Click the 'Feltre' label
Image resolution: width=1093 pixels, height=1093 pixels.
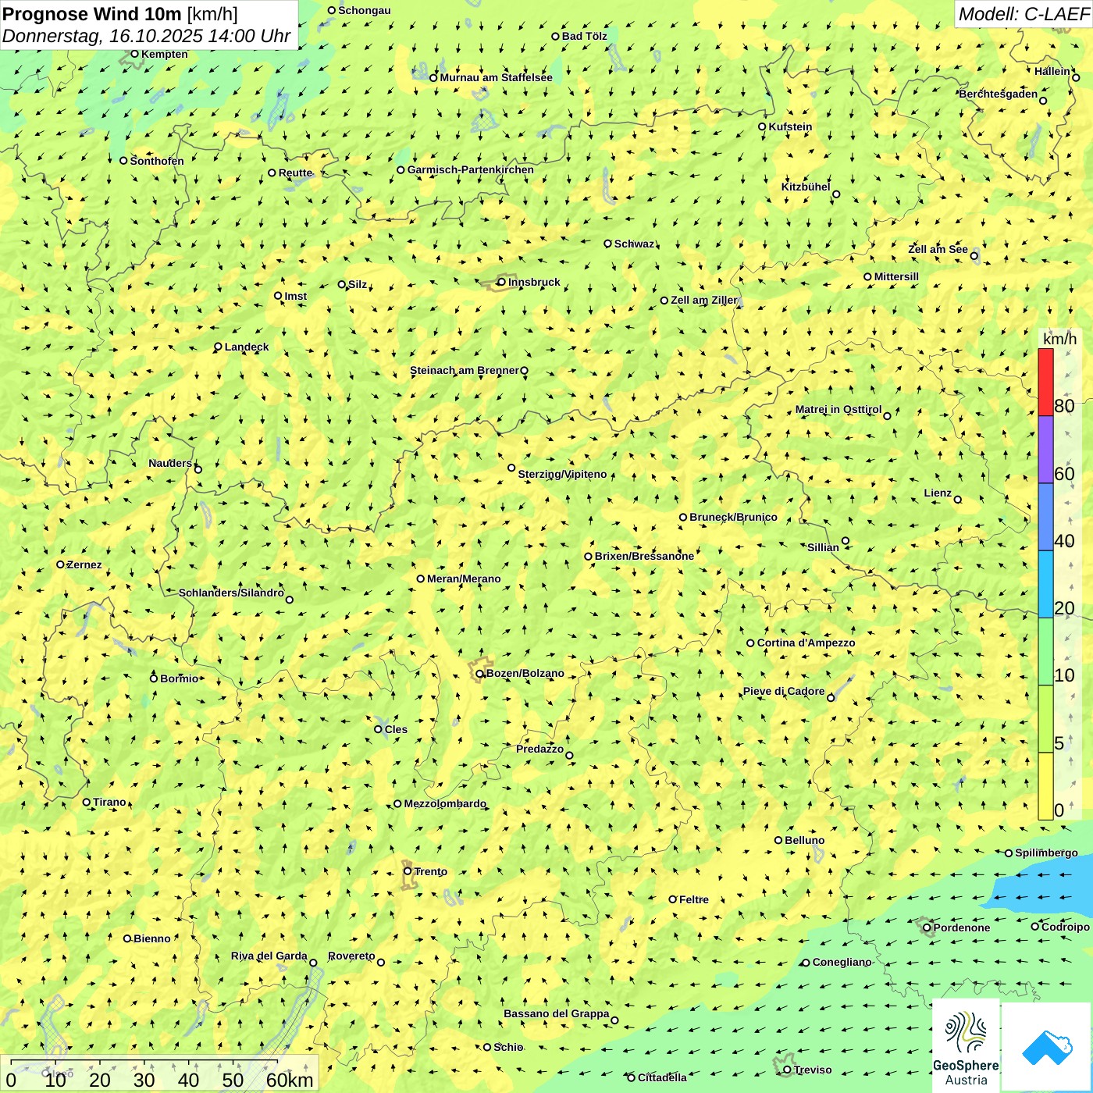[x=693, y=899]
